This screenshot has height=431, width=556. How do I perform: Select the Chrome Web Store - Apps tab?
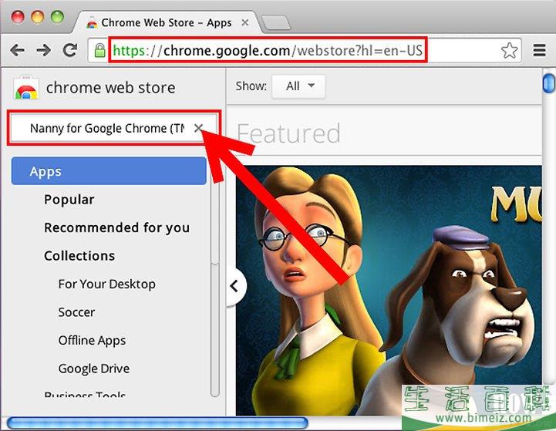tap(167, 22)
